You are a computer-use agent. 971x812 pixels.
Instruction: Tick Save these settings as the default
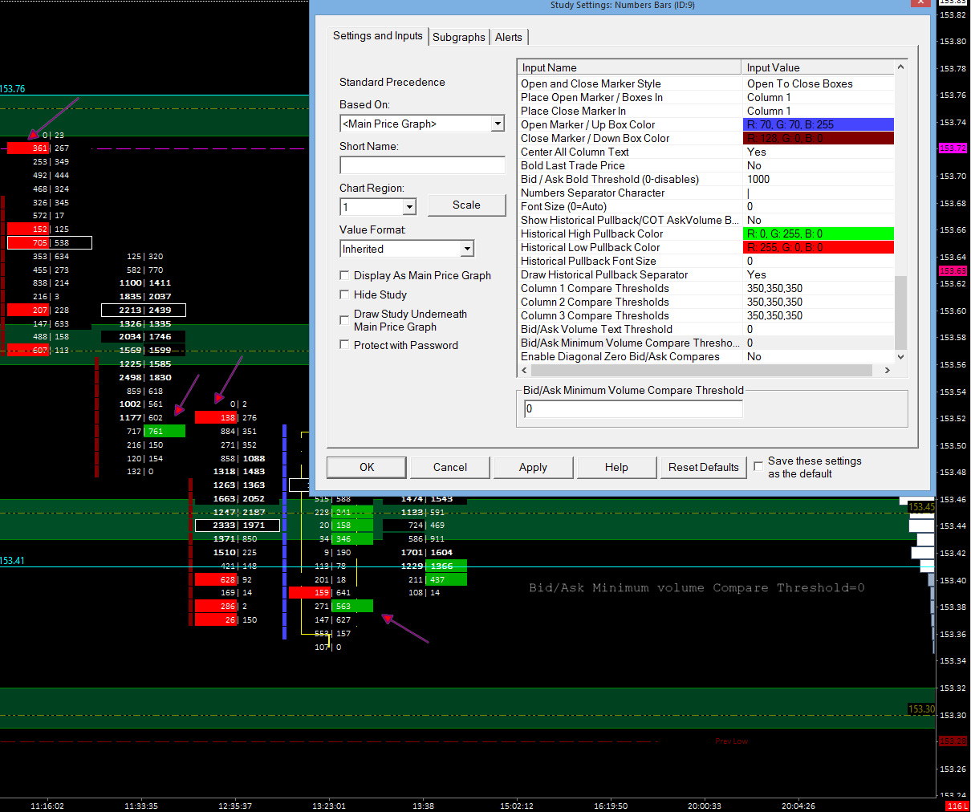[758, 466]
